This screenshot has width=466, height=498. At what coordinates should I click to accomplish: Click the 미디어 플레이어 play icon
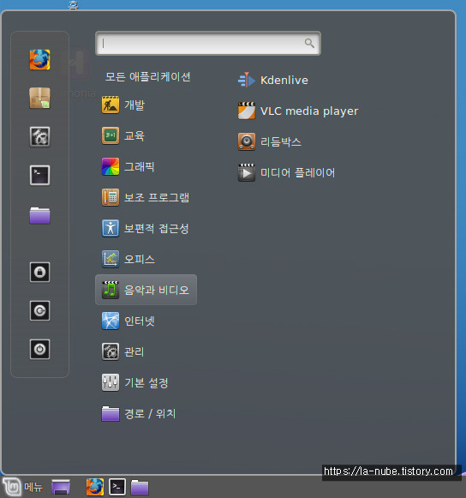click(247, 172)
